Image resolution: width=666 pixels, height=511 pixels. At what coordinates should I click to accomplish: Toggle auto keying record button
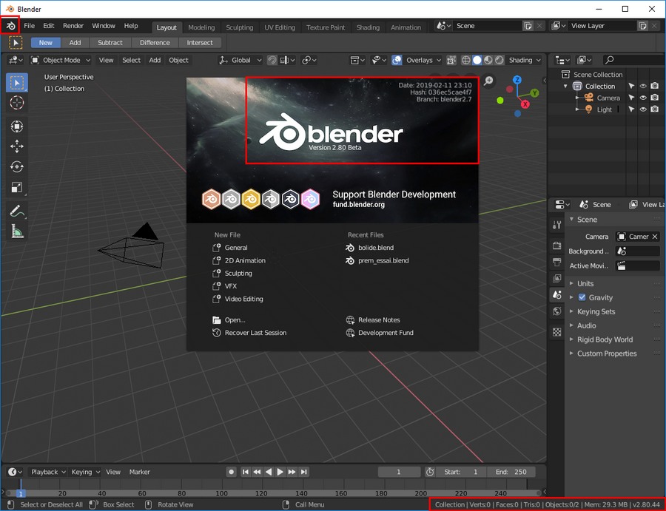(231, 472)
